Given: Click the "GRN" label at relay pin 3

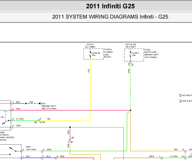Looking at the screenshot, I should click(x=18, y=126).
